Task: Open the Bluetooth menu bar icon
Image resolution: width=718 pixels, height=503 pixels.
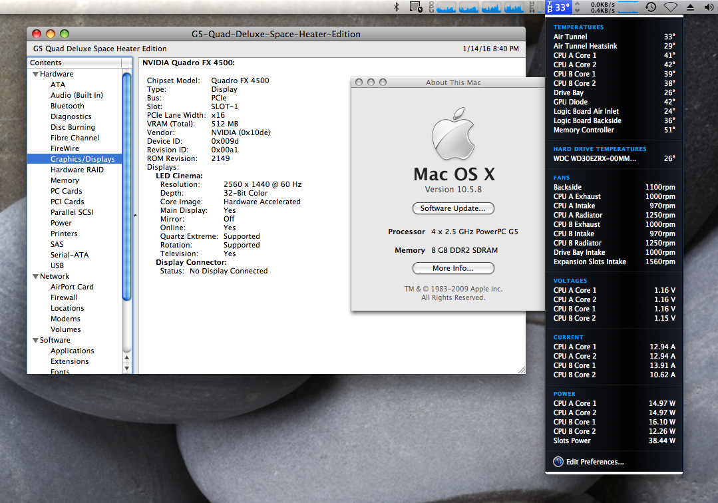Action: [397, 7]
